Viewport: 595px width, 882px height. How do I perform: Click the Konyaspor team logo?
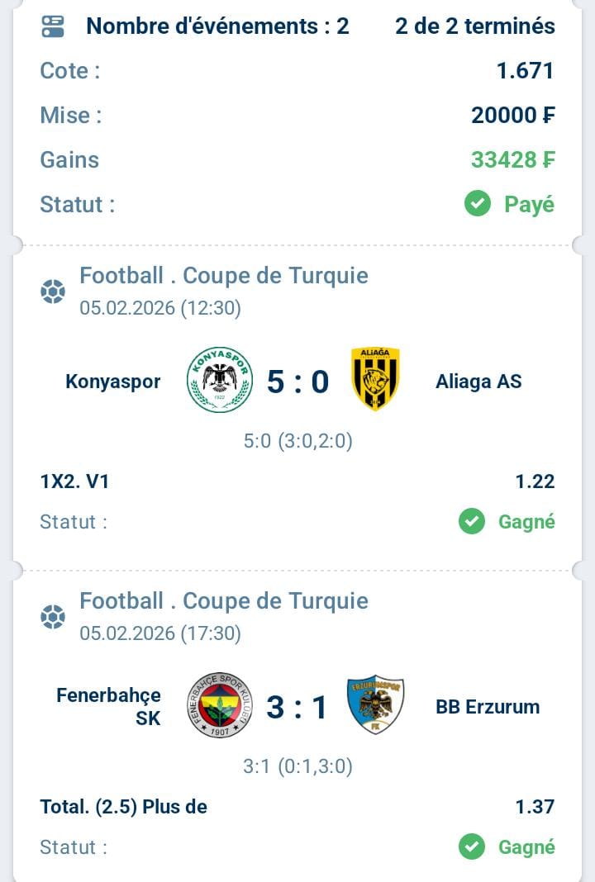coord(219,380)
